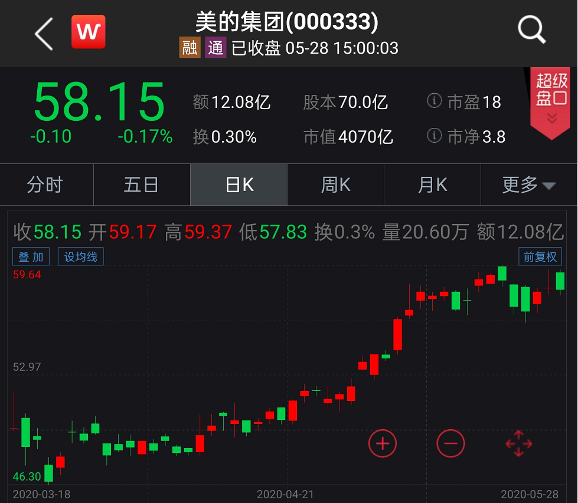Viewport: 578px width, 503px height.
Task: Tap the 52.97 mid price label
Action: (x=27, y=367)
